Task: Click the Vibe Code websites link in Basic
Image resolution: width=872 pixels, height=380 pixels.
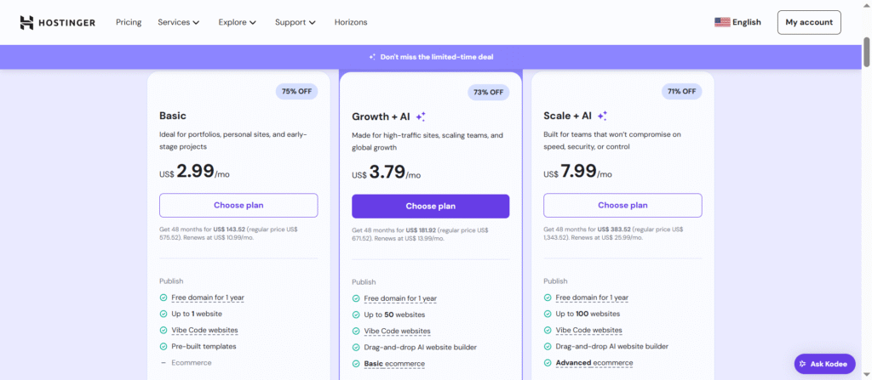Action: pos(204,330)
